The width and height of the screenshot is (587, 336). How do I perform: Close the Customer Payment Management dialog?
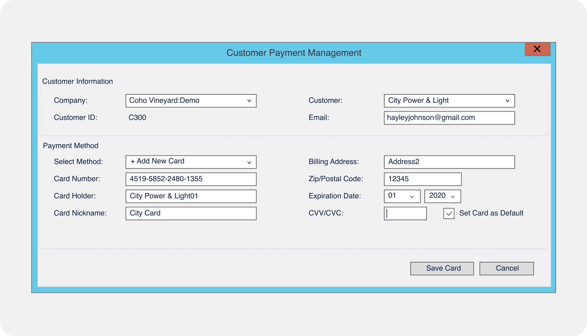tap(537, 49)
